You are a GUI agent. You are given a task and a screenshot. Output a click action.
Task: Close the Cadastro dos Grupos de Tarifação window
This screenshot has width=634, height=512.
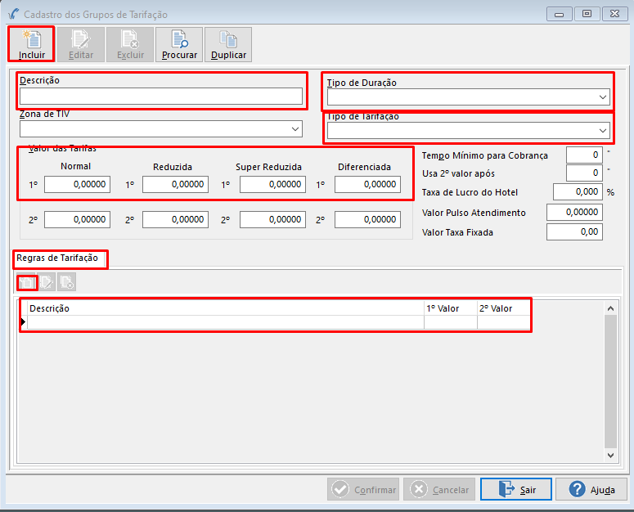[614, 14]
